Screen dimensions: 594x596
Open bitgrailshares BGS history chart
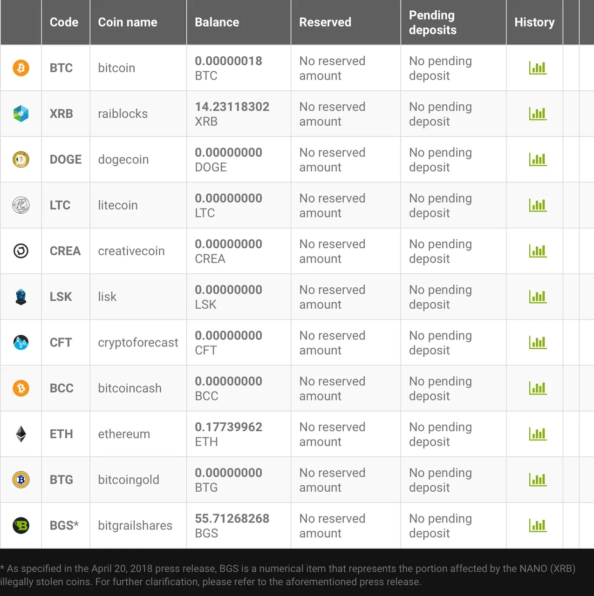[x=538, y=526]
